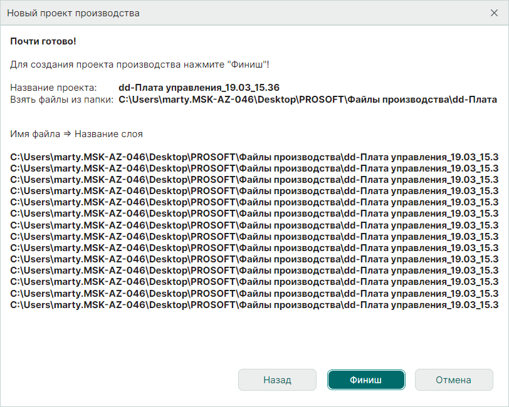Go back with the Назад button
Screen dimensions: 509x407
pos(277,379)
